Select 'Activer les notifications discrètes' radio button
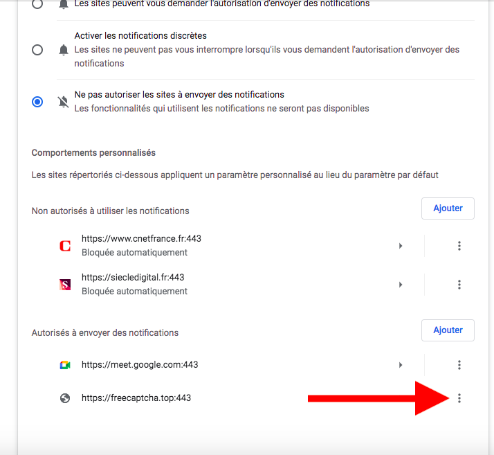 (37, 50)
